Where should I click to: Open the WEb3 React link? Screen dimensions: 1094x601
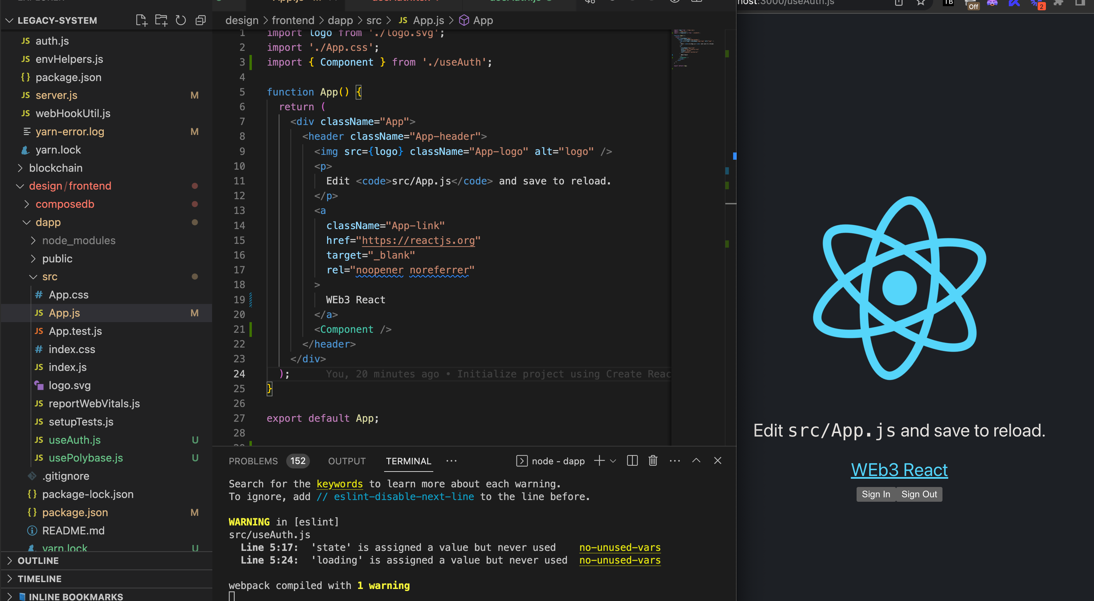(x=899, y=470)
